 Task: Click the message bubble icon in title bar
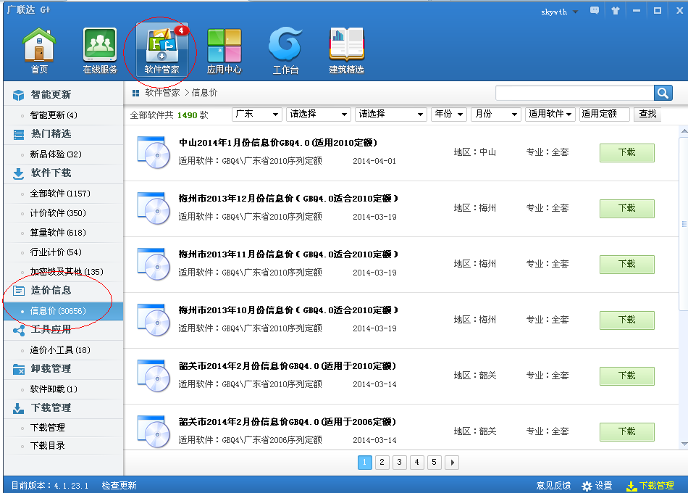pyautogui.click(x=595, y=11)
